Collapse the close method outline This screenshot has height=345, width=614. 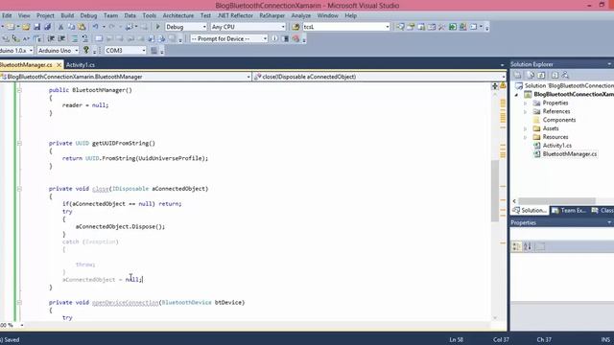pyautogui.click(x=19, y=189)
